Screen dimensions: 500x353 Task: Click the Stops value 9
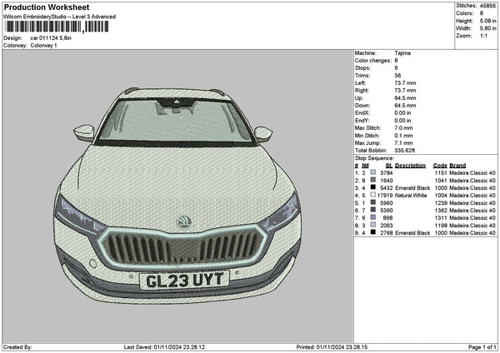click(x=396, y=68)
